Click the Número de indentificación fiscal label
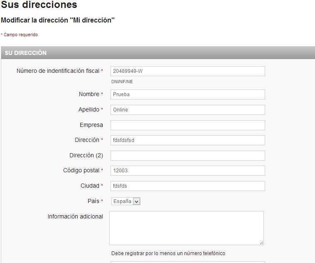 coord(58,71)
